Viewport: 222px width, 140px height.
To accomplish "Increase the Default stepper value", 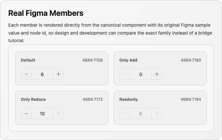I will (58, 74).
